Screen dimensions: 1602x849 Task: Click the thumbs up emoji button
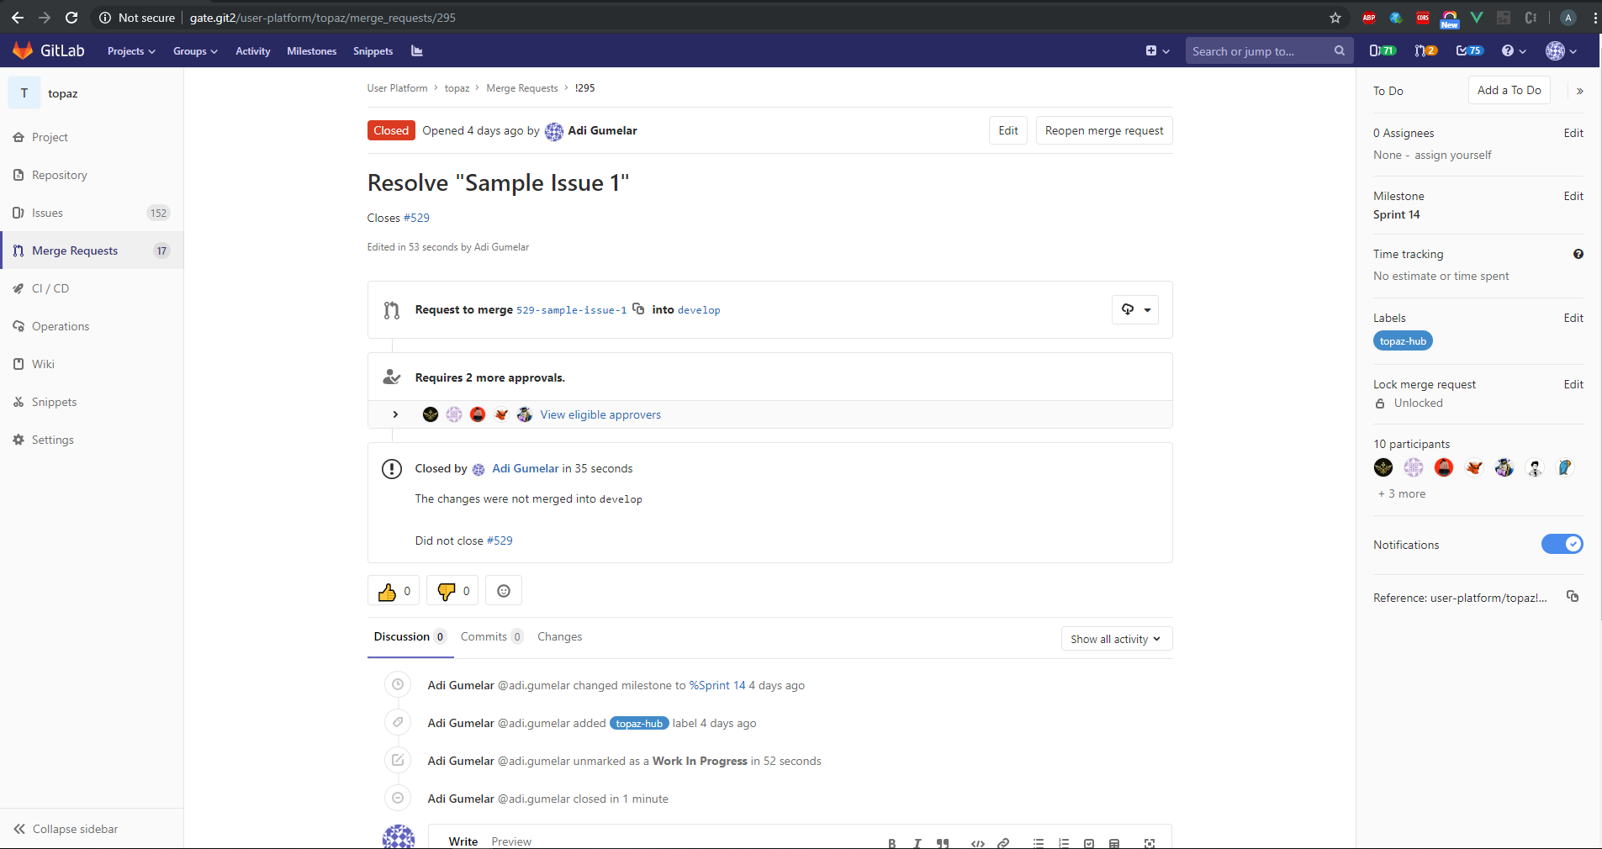tap(393, 591)
